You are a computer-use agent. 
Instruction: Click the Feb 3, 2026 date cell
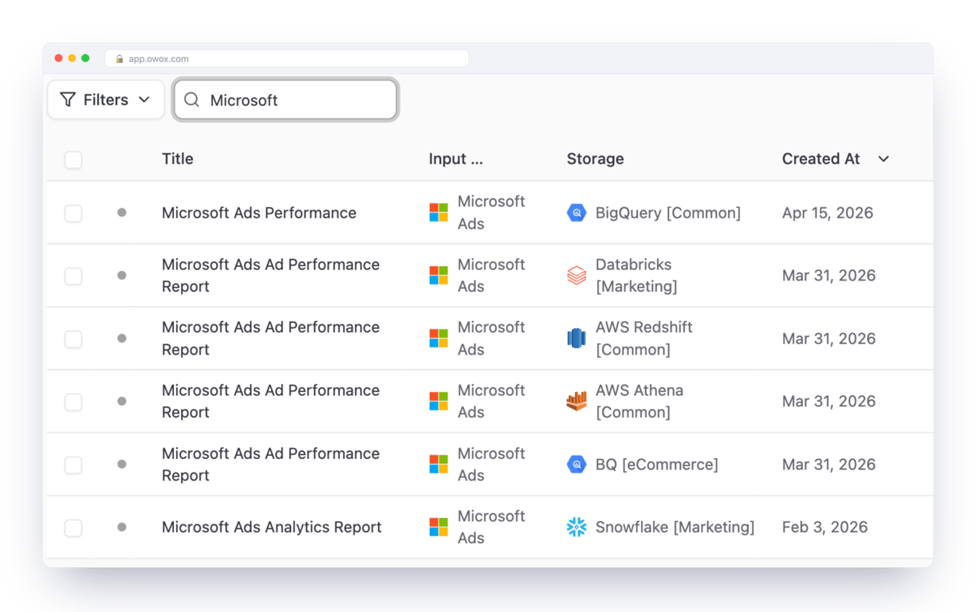click(825, 528)
